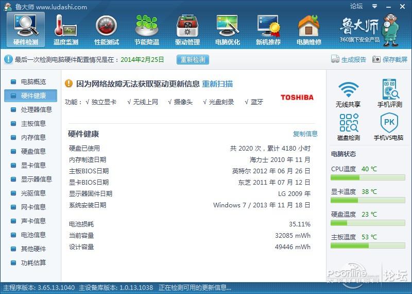Select 硬件健康 in the sidebar
412x294 pixels.
tap(30, 95)
